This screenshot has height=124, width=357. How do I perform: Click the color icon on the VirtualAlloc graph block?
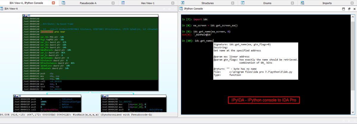15,96
